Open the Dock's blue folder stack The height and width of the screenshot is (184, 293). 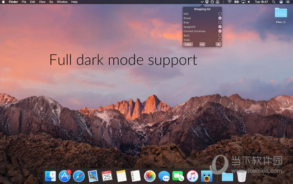click(x=228, y=176)
